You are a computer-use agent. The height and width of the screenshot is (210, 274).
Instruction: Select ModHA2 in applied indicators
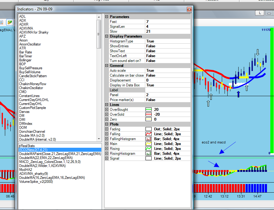click(26, 170)
